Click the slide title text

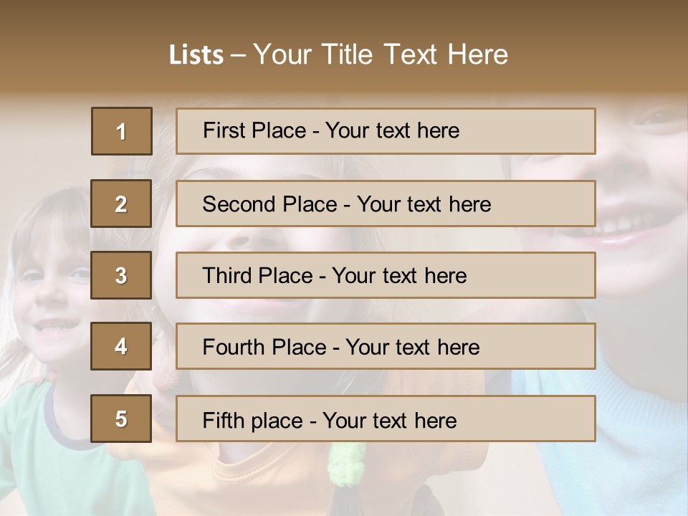[x=339, y=54]
